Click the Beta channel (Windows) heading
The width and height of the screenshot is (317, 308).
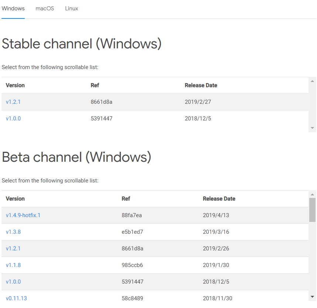pyautogui.click(x=76, y=157)
